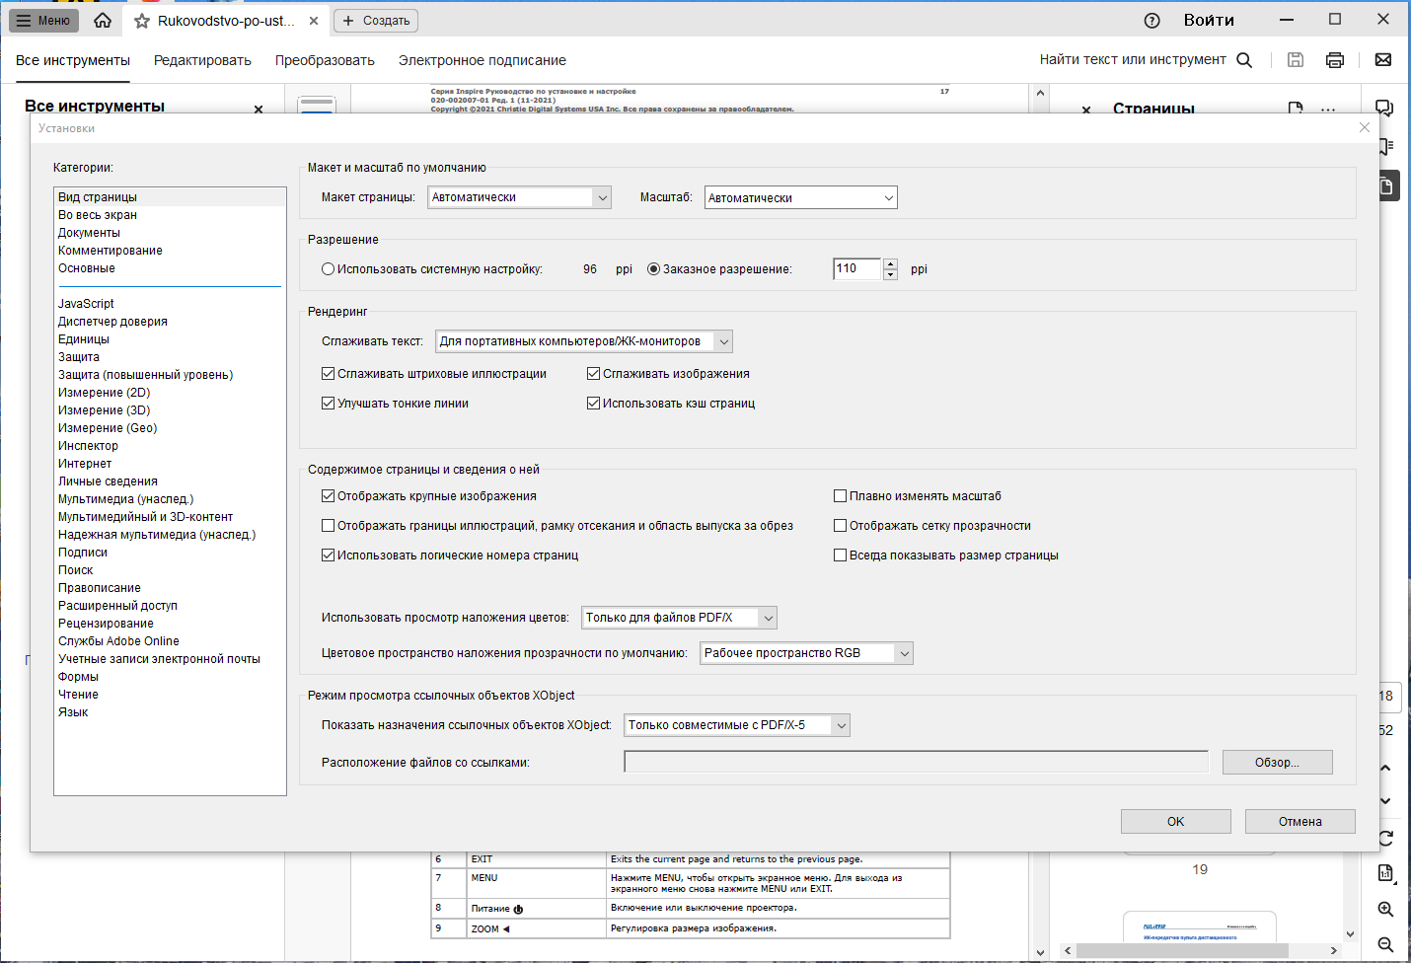1411x963 pixels.
Task: Enable 'Плавно изменять масштаб' checkbox
Action: [841, 496]
